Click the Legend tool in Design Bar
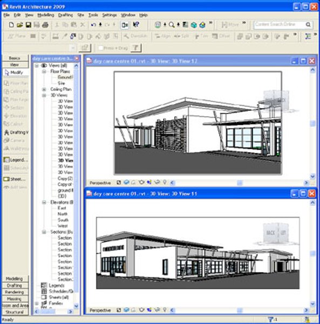 coord(16,160)
